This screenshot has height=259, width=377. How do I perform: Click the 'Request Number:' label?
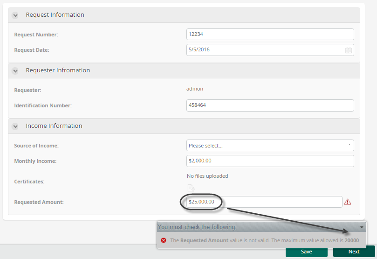click(x=36, y=35)
